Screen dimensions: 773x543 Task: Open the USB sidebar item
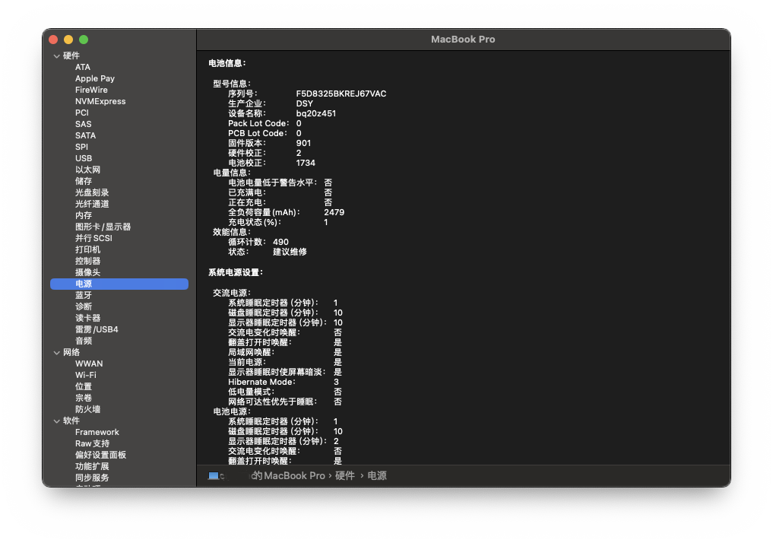(84, 158)
